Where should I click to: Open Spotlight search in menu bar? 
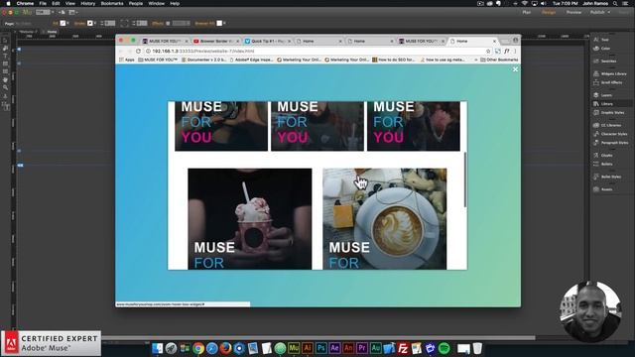point(615,3)
